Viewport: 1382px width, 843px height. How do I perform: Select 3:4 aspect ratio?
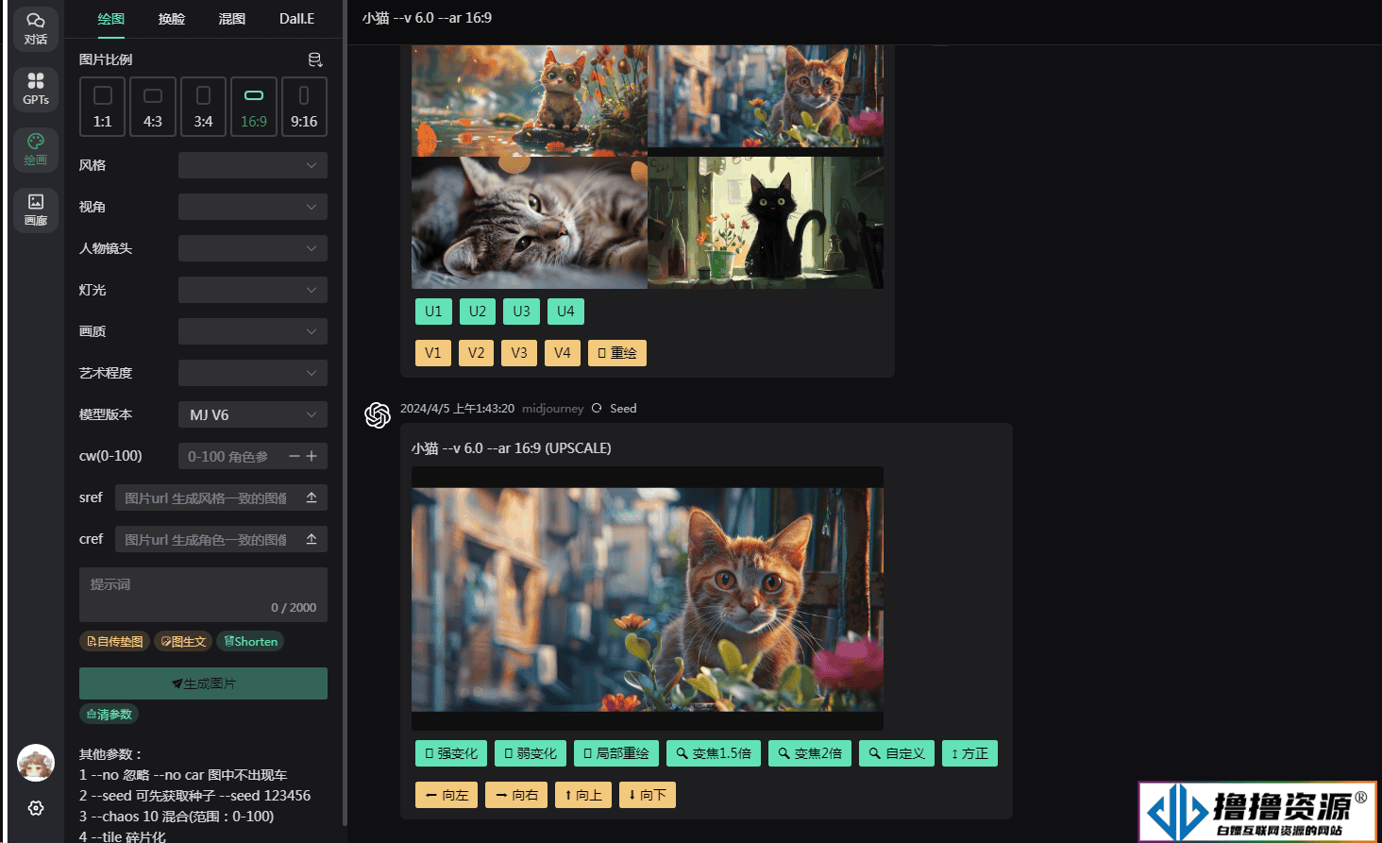tap(203, 107)
